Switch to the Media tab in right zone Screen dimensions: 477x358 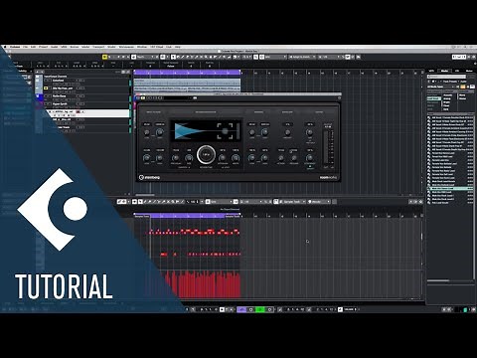[444, 71]
